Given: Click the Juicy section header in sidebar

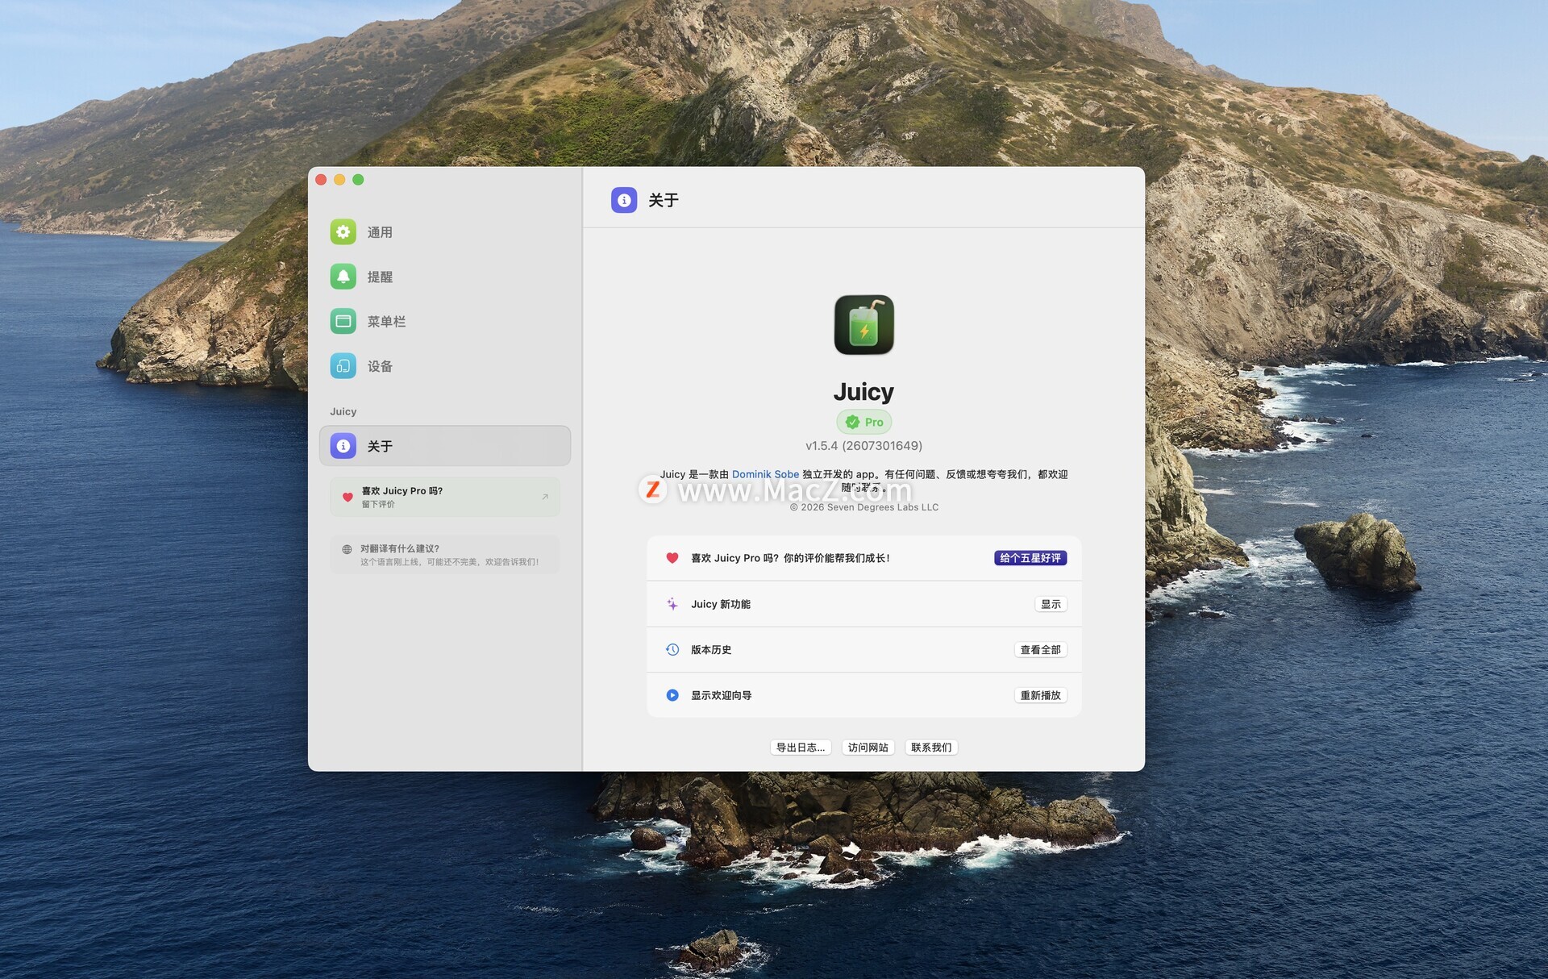Looking at the screenshot, I should 343,411.
